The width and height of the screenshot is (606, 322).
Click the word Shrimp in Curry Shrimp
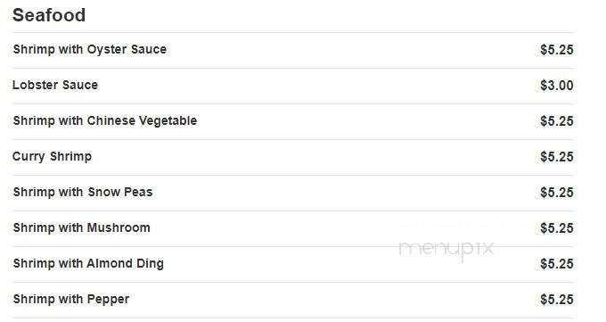click(x=70, y=157)
